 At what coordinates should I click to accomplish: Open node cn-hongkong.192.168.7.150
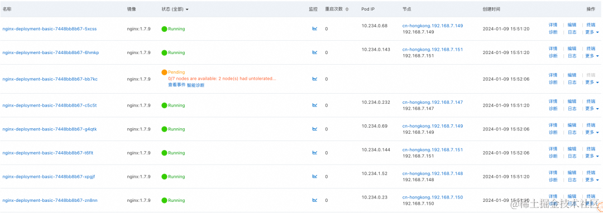pyautogui.click(x=433, y=197)
